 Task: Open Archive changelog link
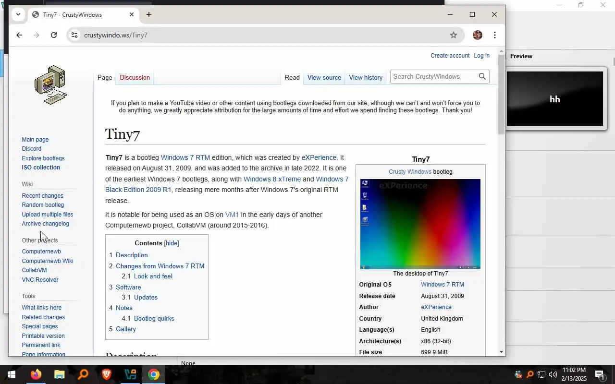[x=45, y=224]
